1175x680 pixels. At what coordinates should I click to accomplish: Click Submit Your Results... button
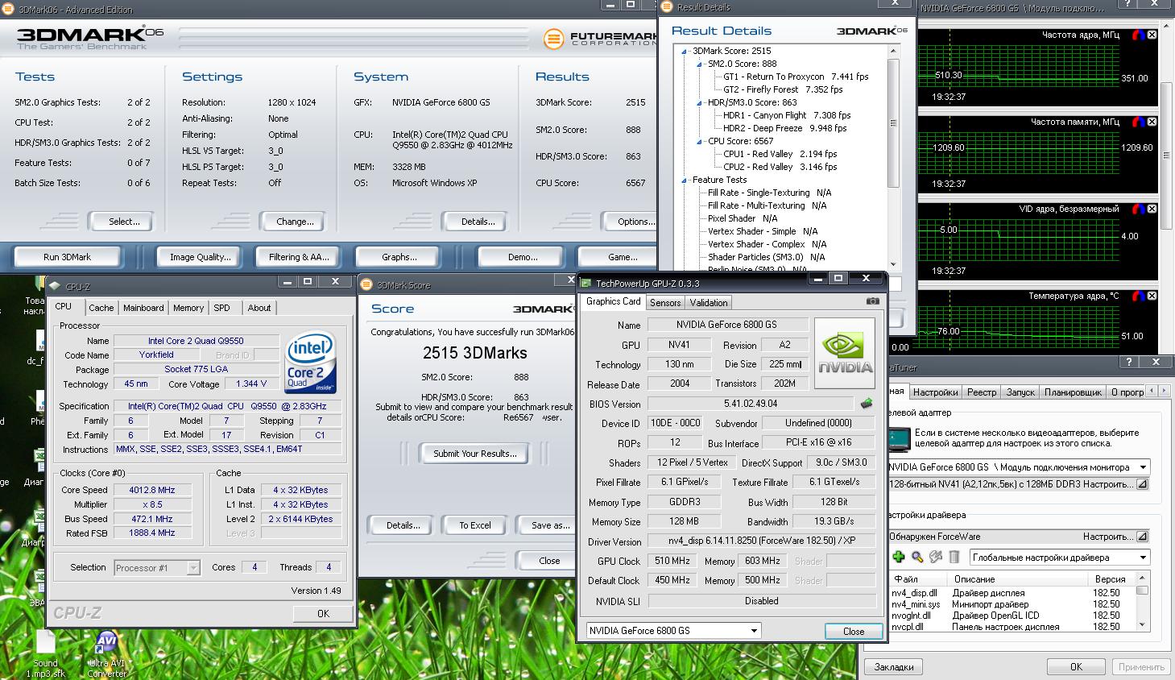475,454
